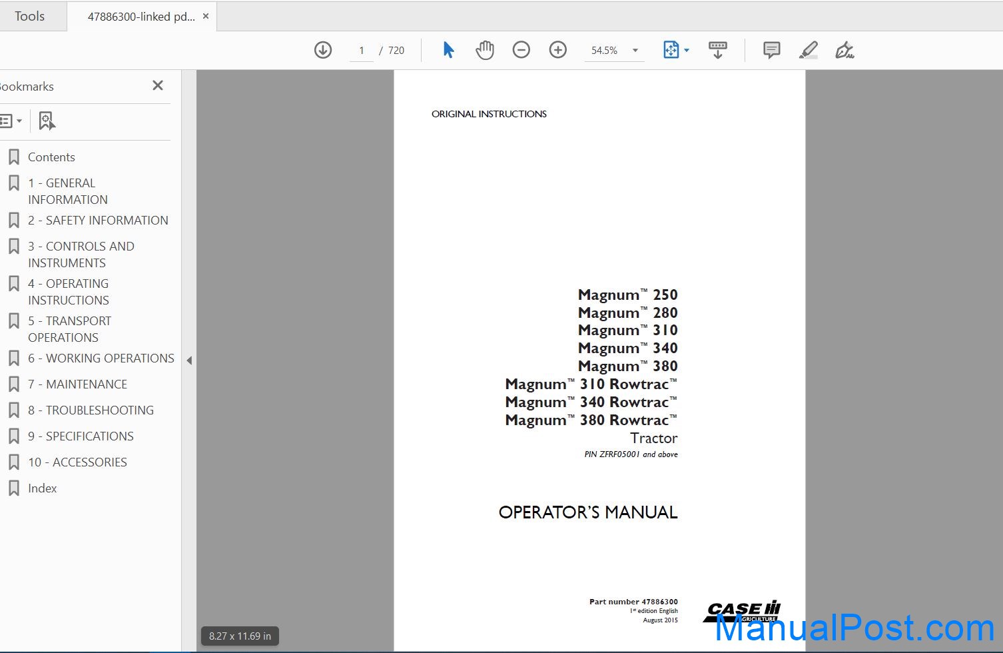1003x653 pixels.
Task: Click bookmark icon beside Index
Action: tap(13, 488)
